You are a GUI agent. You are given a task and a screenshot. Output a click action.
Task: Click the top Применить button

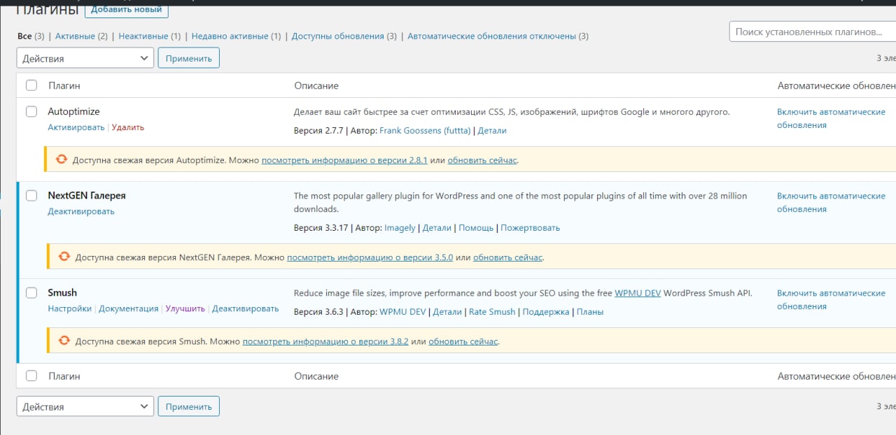(x=189, y=58)
